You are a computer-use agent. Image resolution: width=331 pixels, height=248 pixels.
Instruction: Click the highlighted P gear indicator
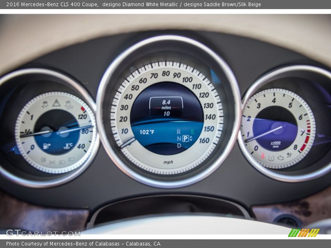point(186,138)
